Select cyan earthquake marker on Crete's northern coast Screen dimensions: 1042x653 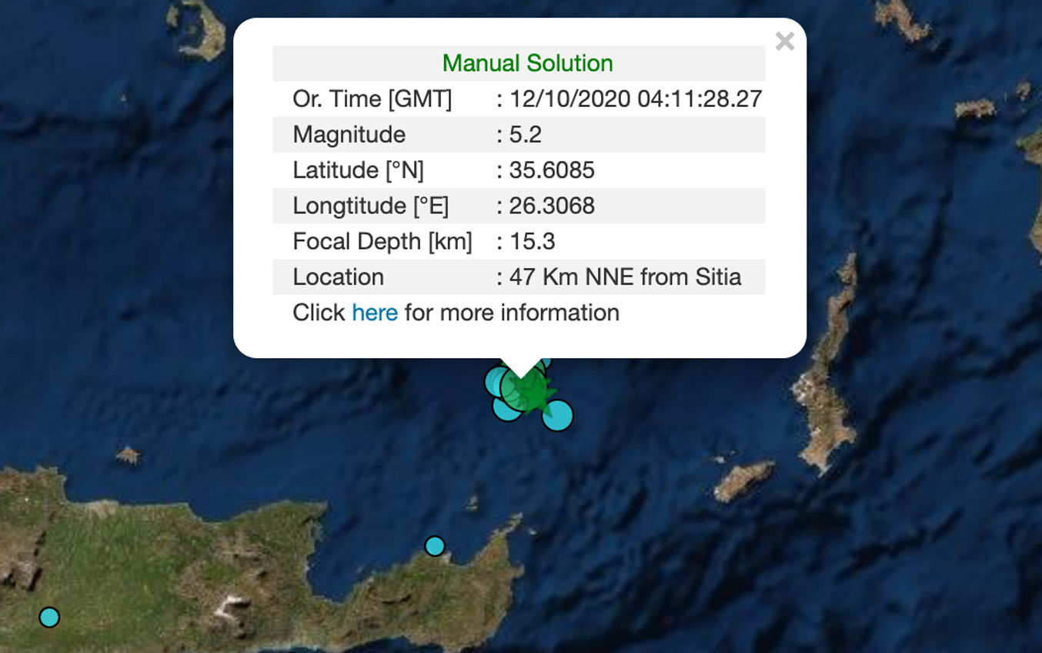pyautogui.click(x=435, y=546)
